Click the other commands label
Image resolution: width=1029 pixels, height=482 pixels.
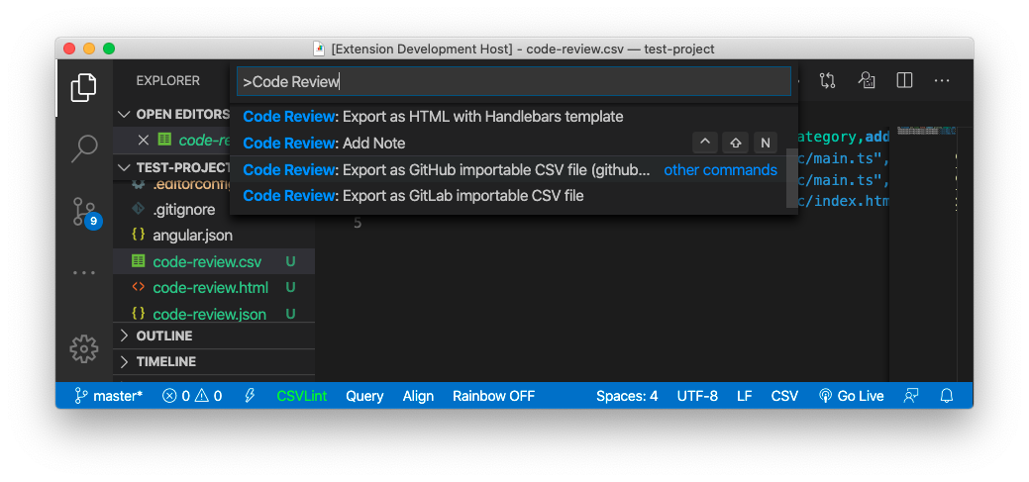(x=721, y=170)
